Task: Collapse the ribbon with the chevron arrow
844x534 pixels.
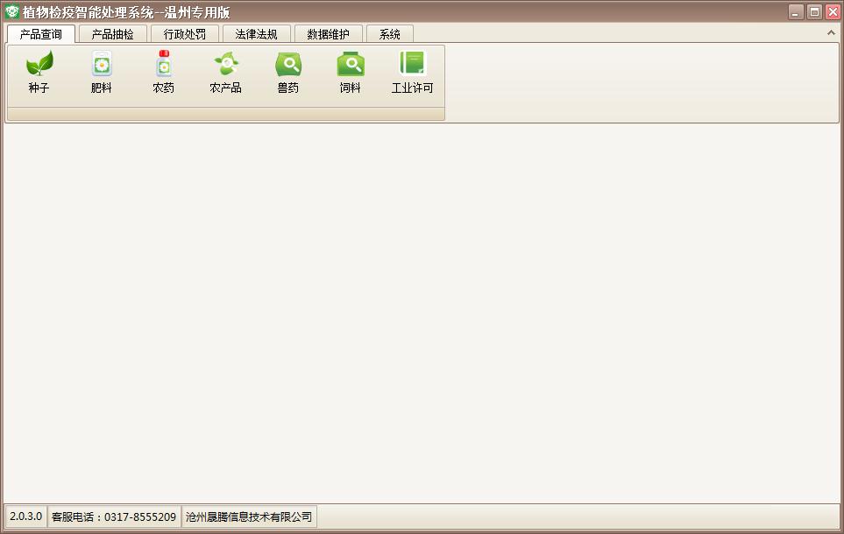Action: [831, 32]
